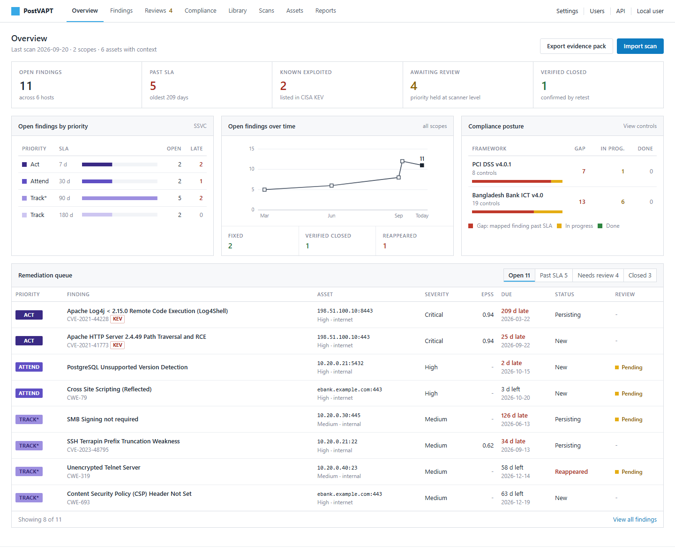Switch to the Past SLA 5 tab

pyautogui.click(x=554, y=276)
